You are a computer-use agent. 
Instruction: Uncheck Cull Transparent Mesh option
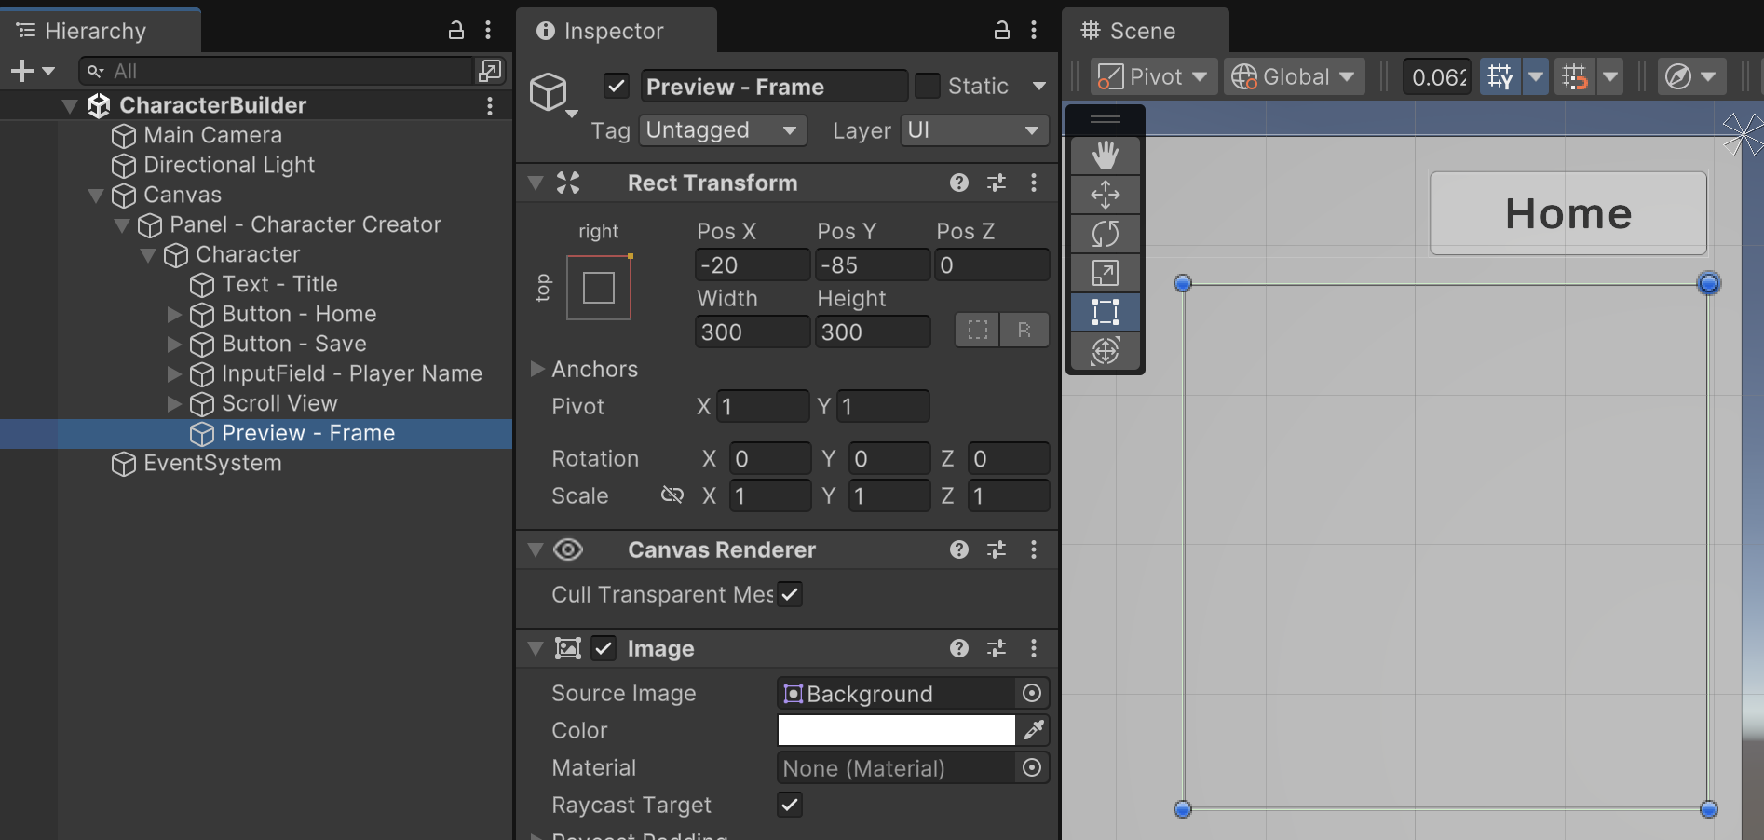click(789, 594)
